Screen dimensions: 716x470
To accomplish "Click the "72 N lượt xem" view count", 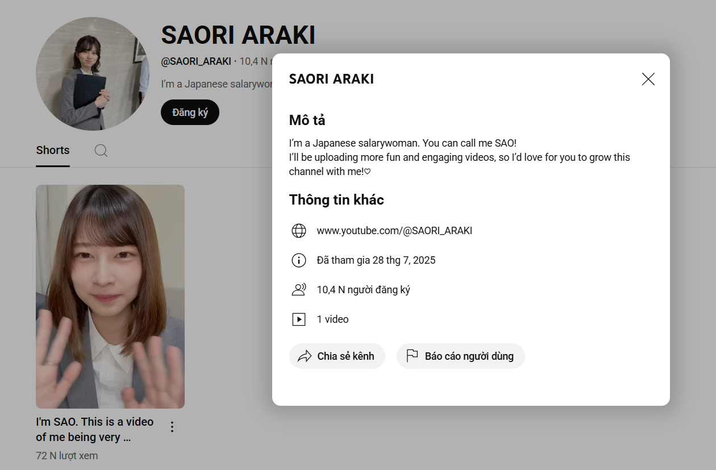I will (x=67, y=456).
